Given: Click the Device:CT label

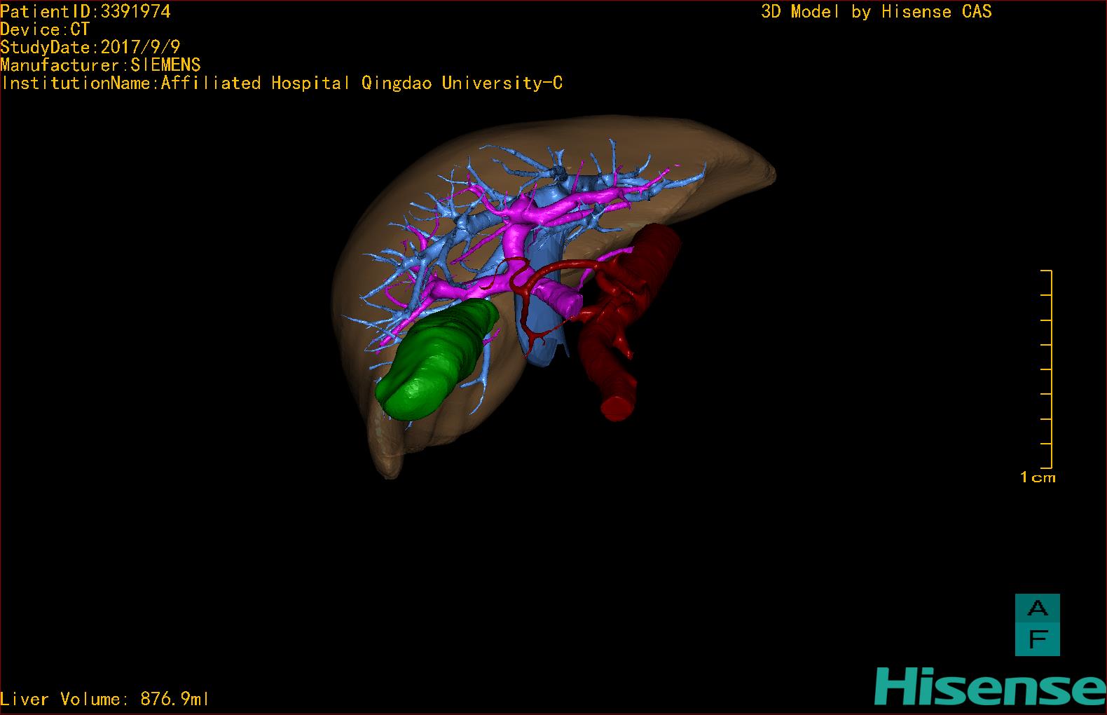Looking at the screenshot, I should (x=45, y=29).
